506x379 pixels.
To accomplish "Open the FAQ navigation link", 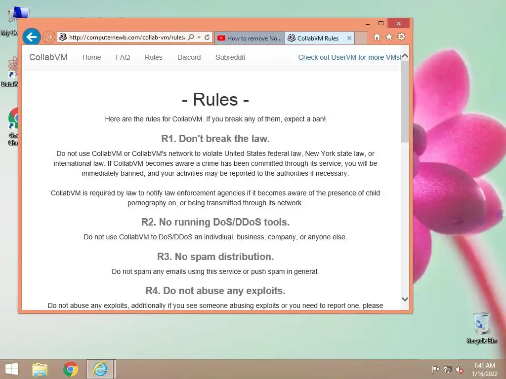I will coord(123,57).
